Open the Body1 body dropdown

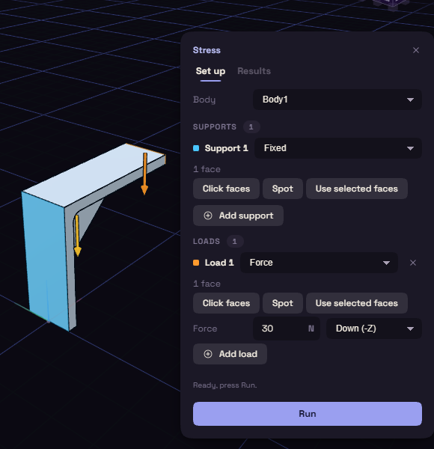pyautogui.click(x=337, y=100)
